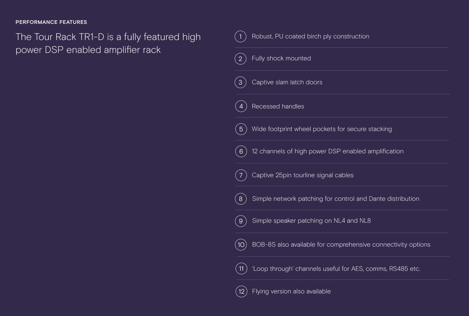This screenshot has height=316, width=469.
Task: Select the circled number 10 marker
Action: pyautogui.click(x=241, y=245)
